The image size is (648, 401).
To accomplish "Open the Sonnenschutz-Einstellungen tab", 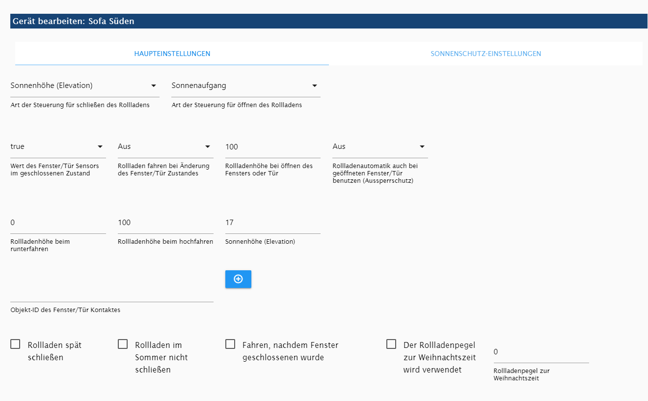I will pos(486,54).
